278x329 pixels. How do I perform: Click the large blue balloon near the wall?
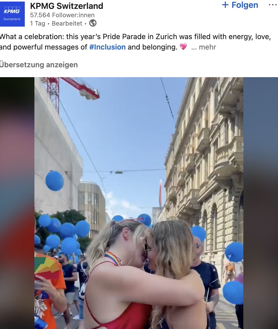(x=55, y=181)
